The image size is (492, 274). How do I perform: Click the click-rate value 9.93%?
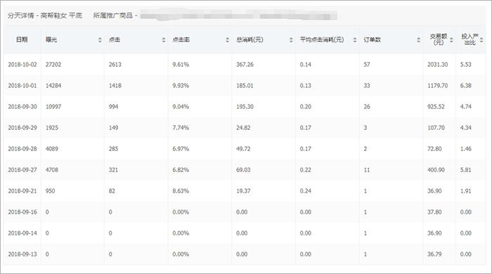(x=181, y=86)
